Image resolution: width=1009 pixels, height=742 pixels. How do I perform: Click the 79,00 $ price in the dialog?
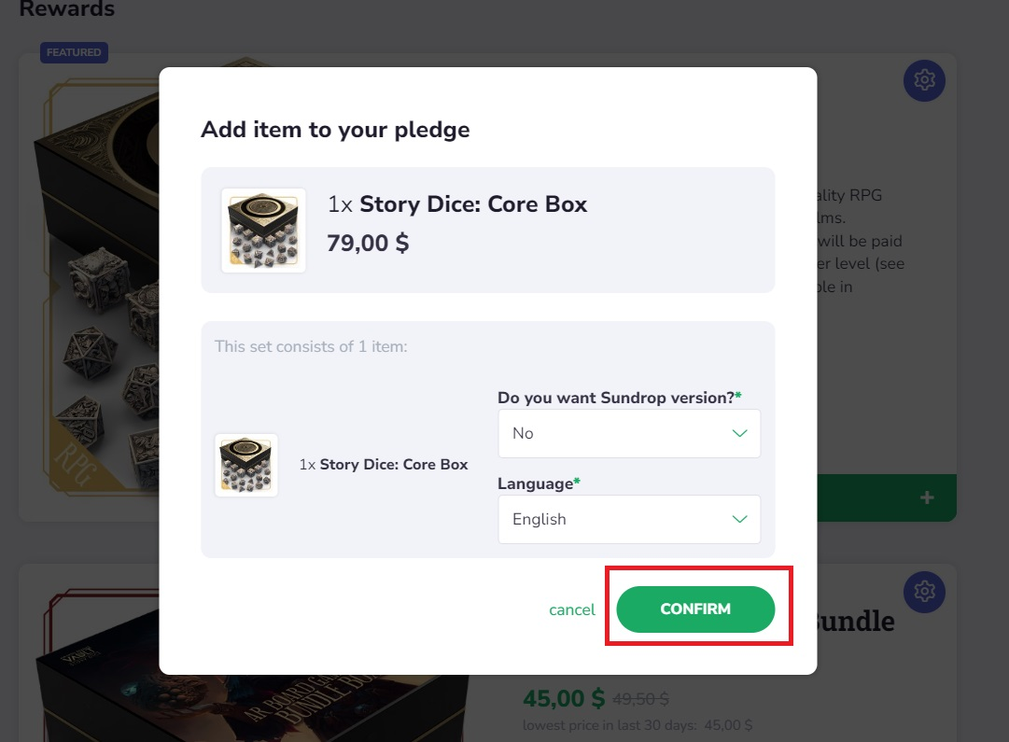pyautogui.click(x=368, y=243)
